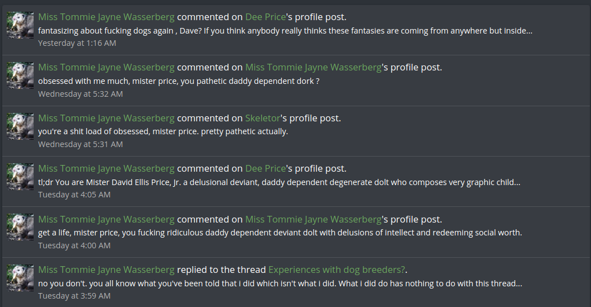Click the 'Wednesday at 5:31 AM' timestamp
This screenshot has width=591, height=307.
coord(80,144)
